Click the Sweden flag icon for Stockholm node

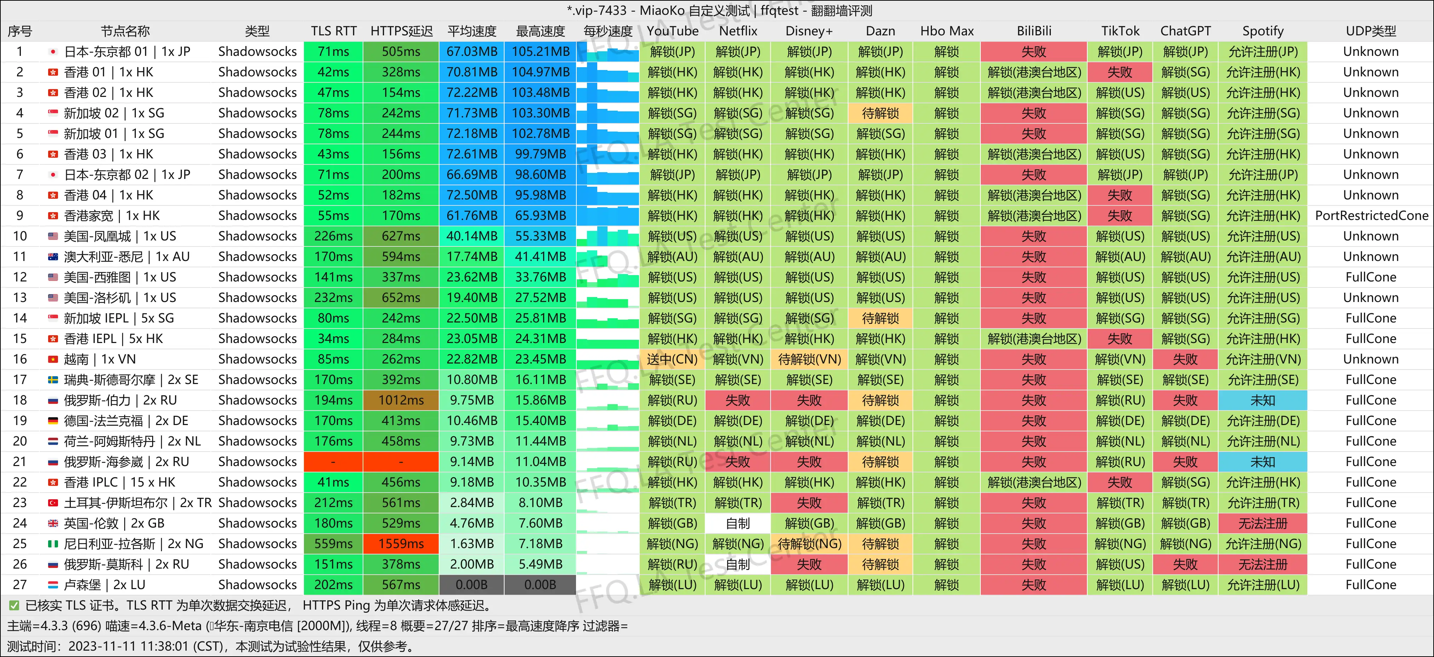click(x=53, y=380)
